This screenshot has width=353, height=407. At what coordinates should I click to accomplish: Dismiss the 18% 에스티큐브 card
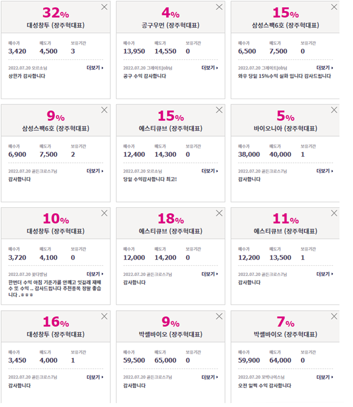coord(219,213)
